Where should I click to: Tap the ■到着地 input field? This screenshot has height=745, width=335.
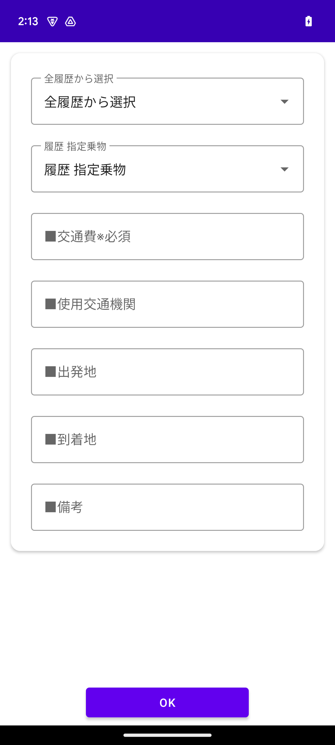(x=167, y=440)
